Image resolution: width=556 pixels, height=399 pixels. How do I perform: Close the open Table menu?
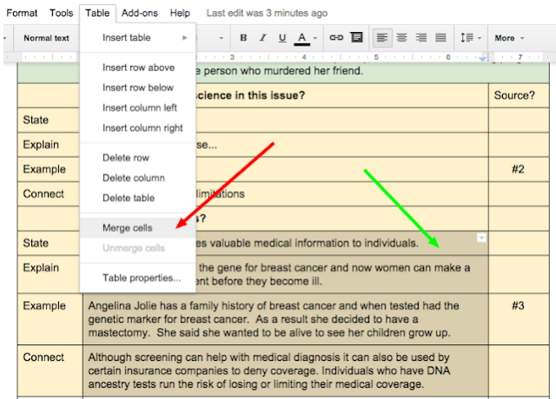97,13
